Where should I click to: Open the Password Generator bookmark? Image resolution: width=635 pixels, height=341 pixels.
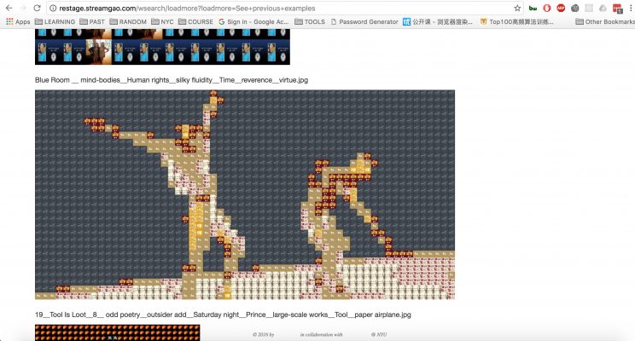(364, 22)
